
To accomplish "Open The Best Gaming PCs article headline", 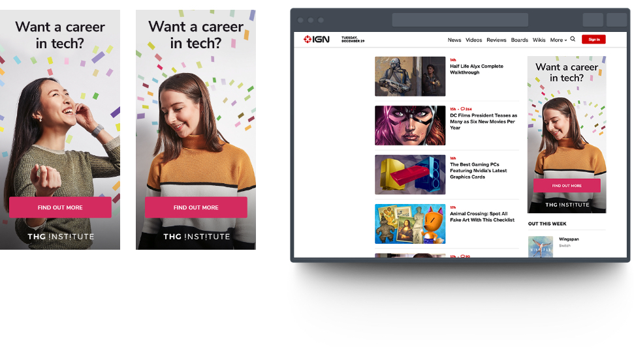I will (x=479, y=171).
